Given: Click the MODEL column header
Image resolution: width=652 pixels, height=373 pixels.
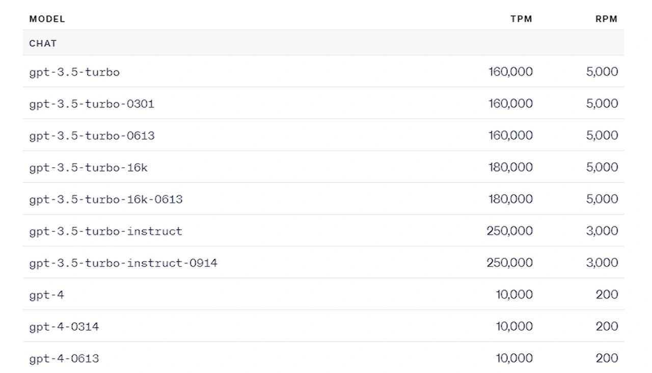Looking at the screenshot, I should coord(47,19).
